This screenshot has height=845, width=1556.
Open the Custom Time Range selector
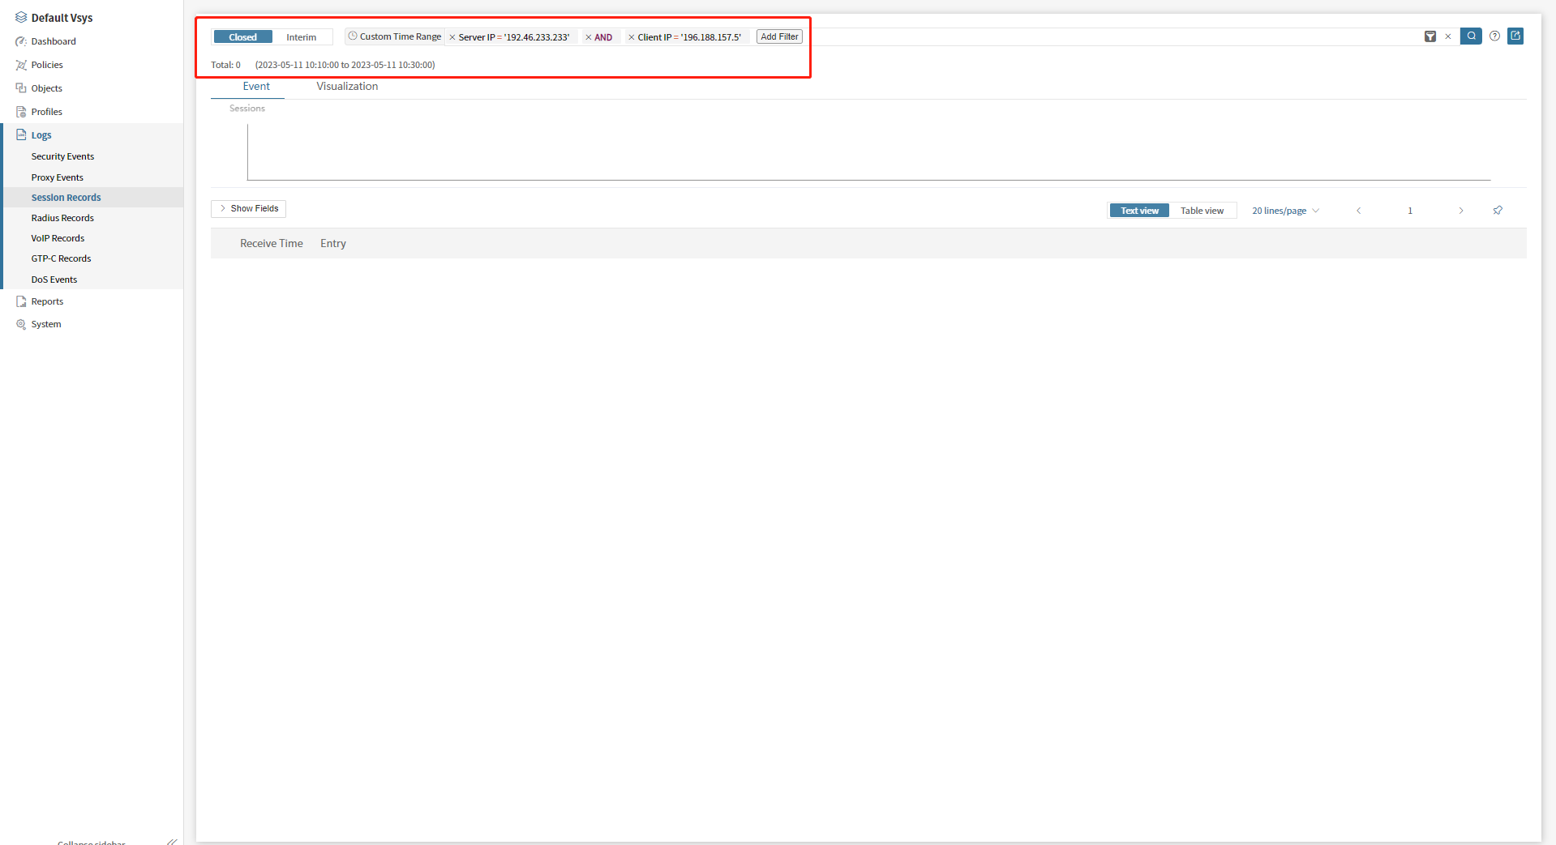[395, 36]
